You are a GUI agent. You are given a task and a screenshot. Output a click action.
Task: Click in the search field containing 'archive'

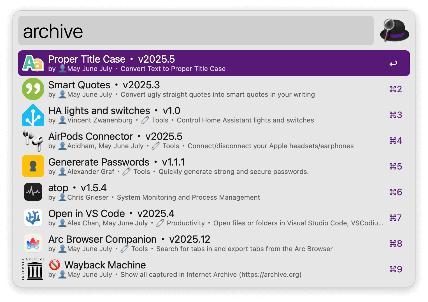pyautogui.click(x=196, y=30)
